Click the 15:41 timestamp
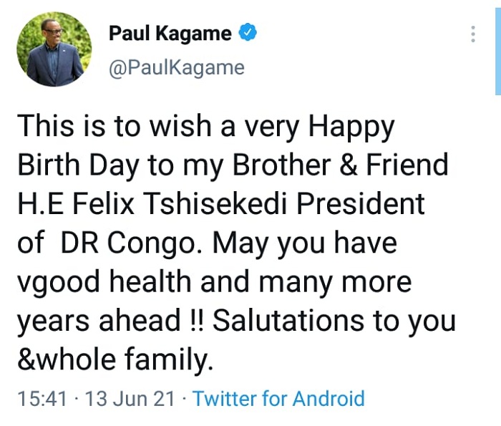The image size is (501, 426). [x=42, y=399]
